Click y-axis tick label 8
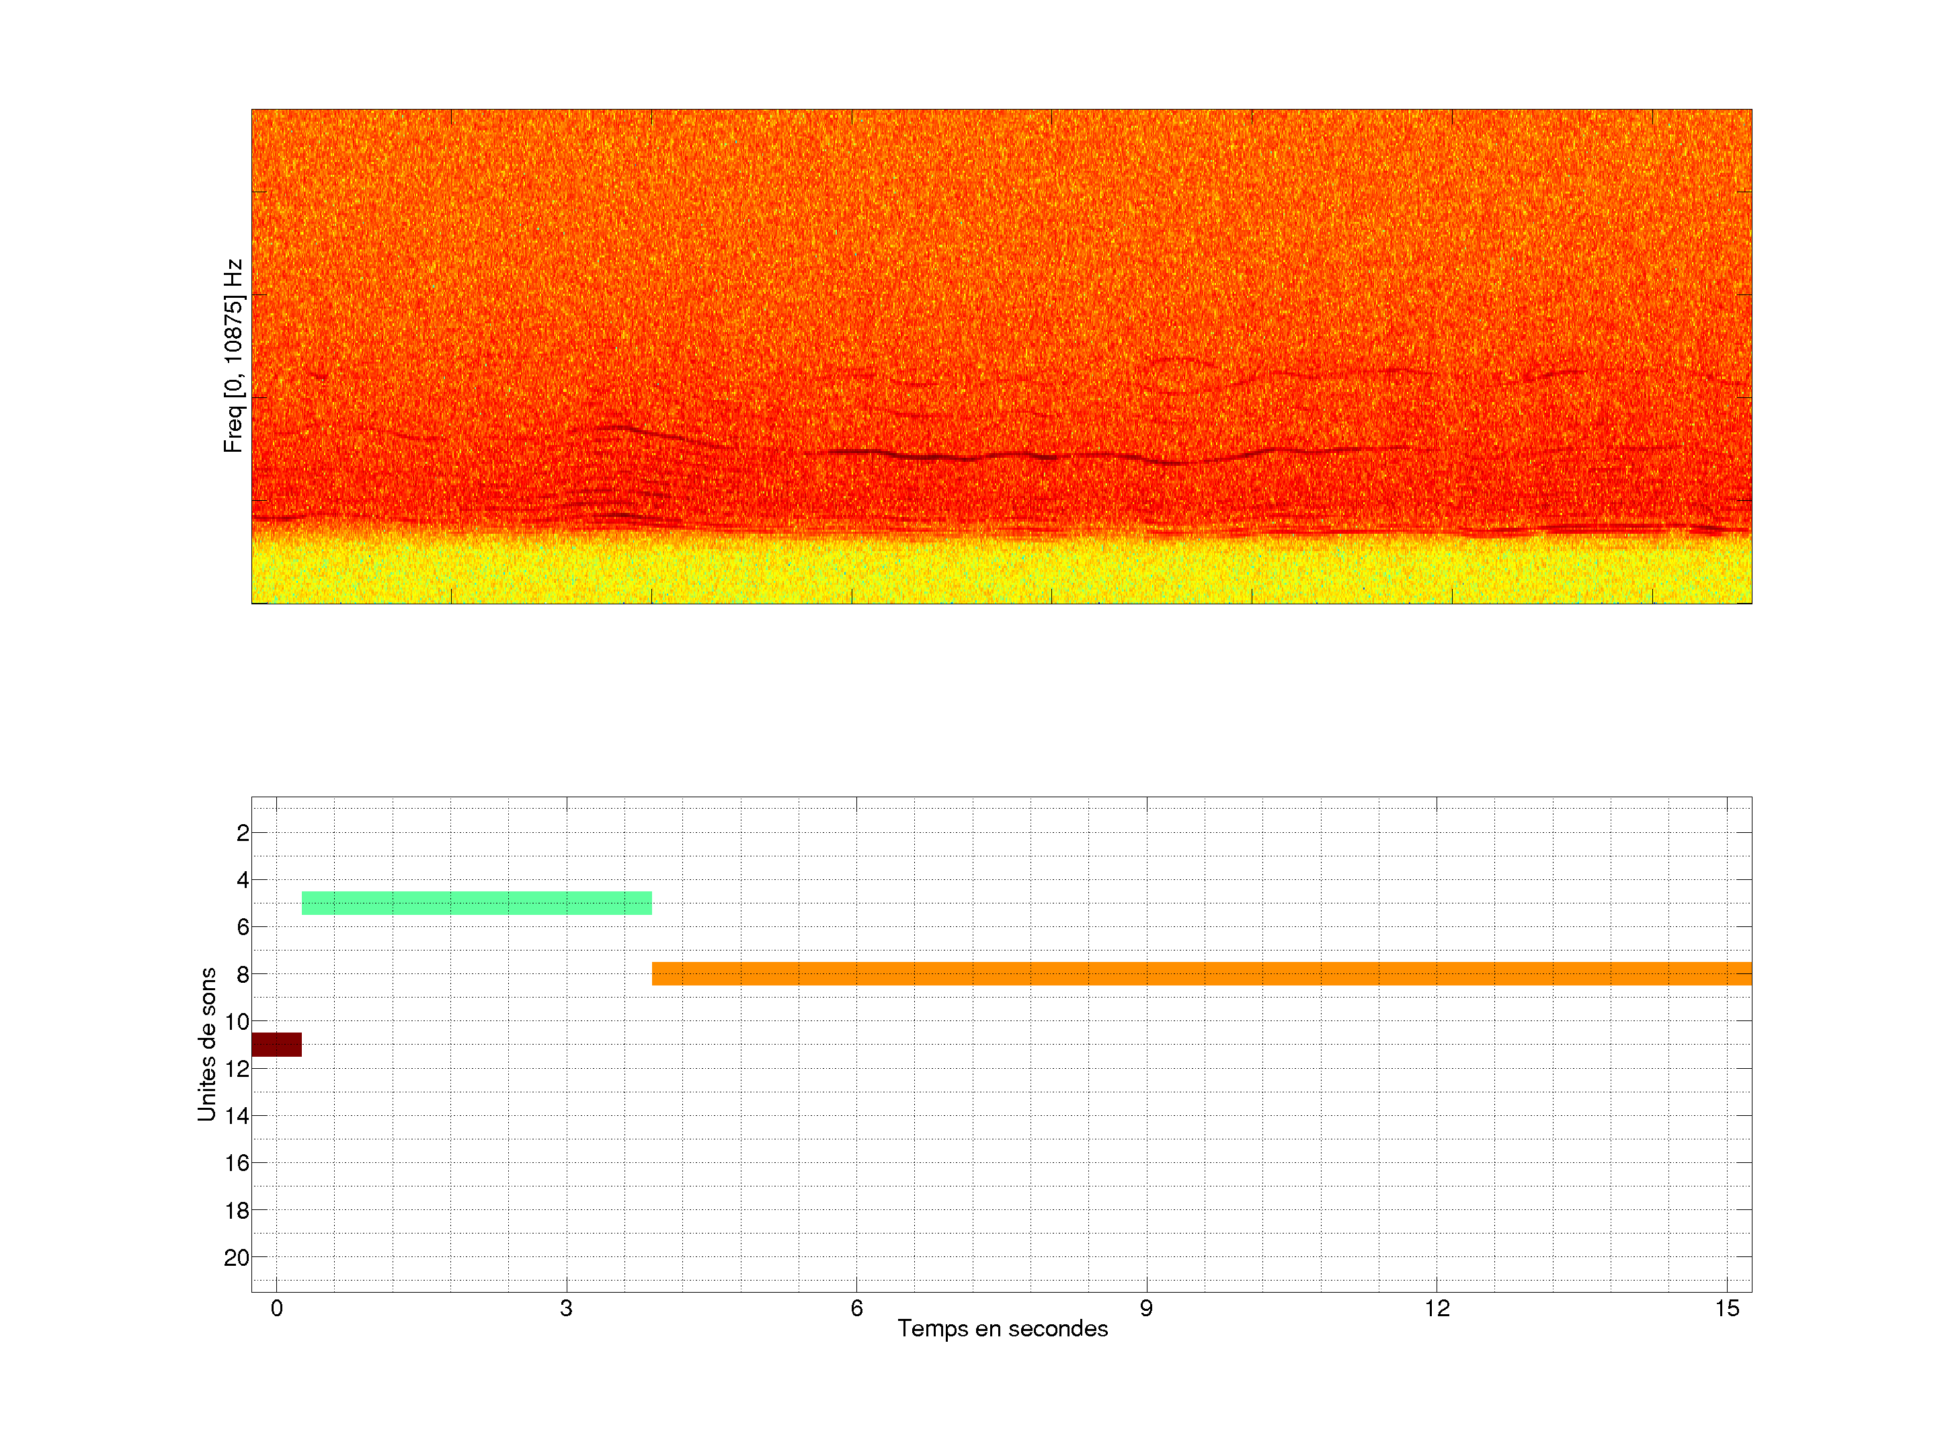Viewport: 1936px width, 1452px height. [243, 974]
